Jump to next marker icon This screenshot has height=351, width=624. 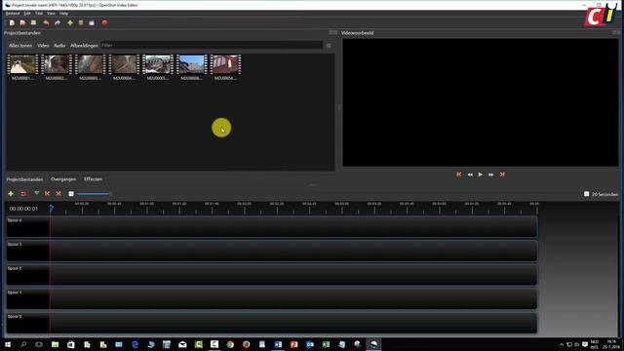pos(58,194)
